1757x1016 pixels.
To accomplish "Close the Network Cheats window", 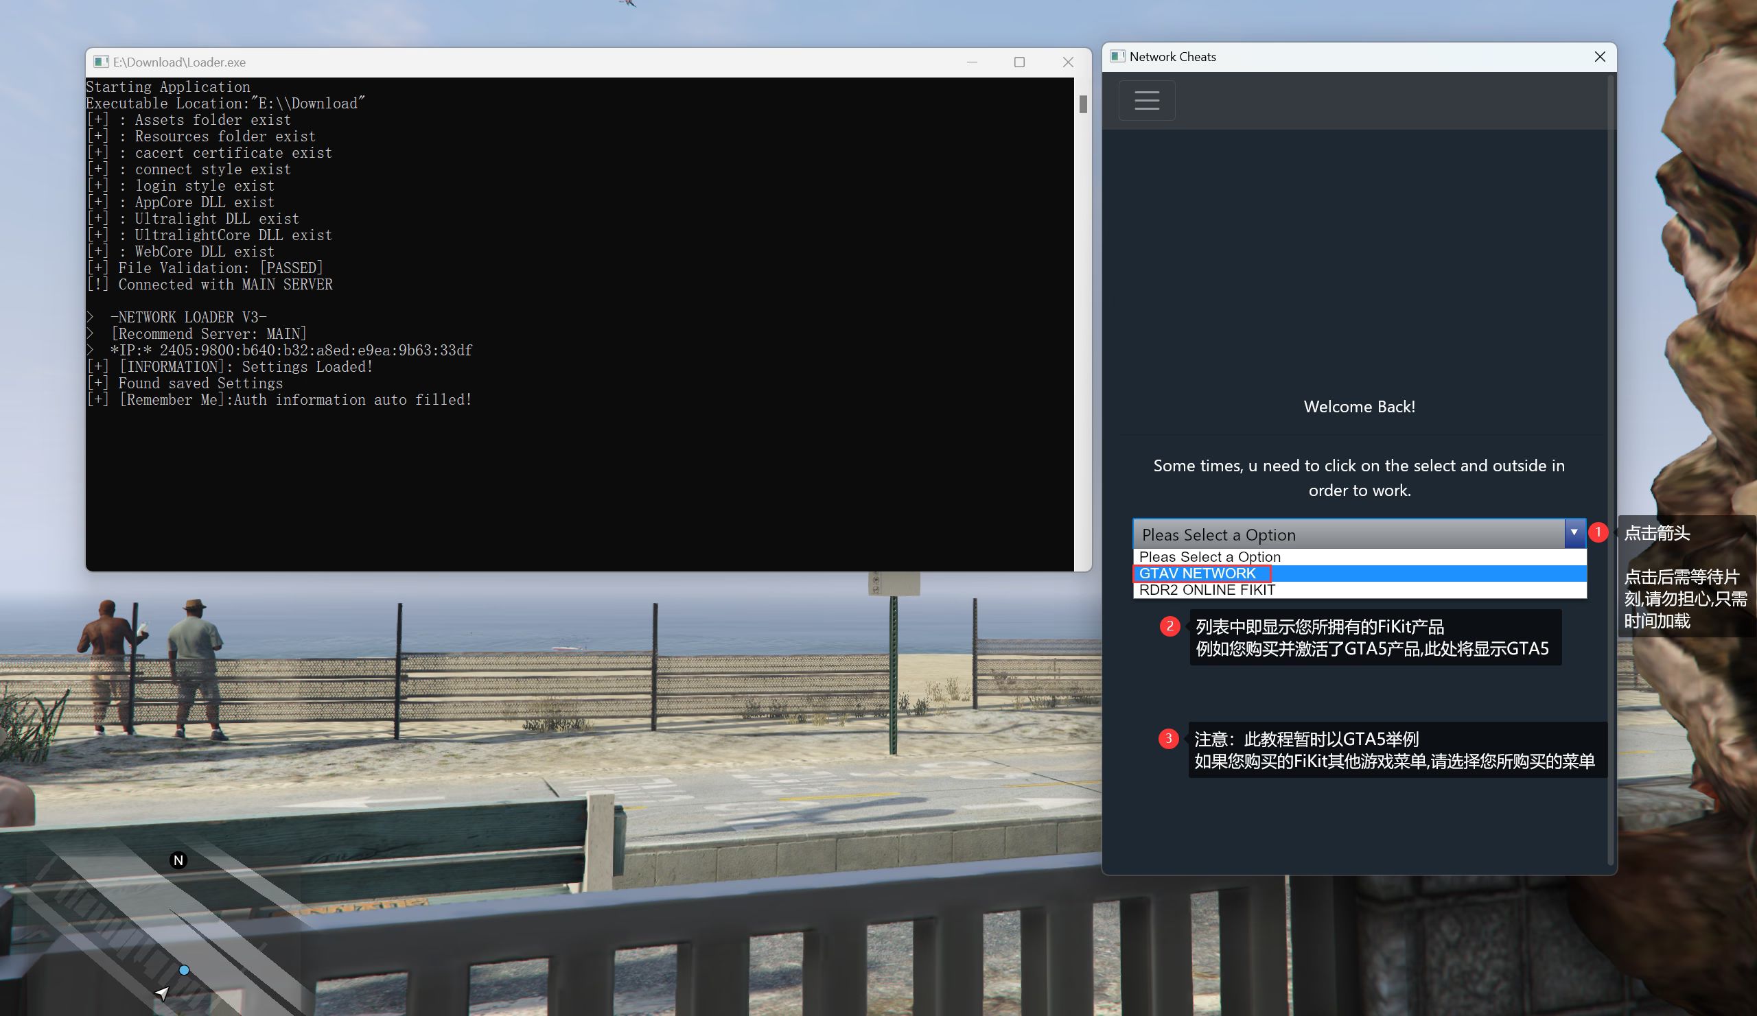I will click(x=1599, y=56).
